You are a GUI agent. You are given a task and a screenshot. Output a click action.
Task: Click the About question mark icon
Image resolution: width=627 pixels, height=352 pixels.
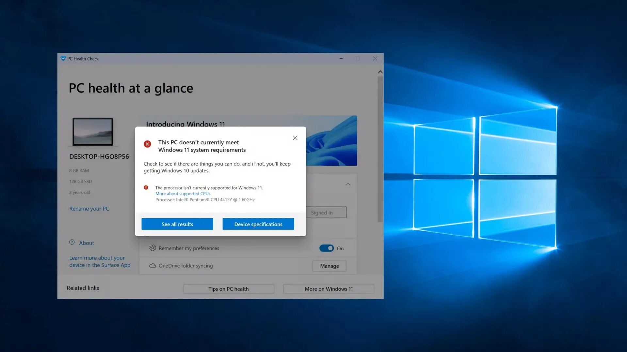(72, 242)
